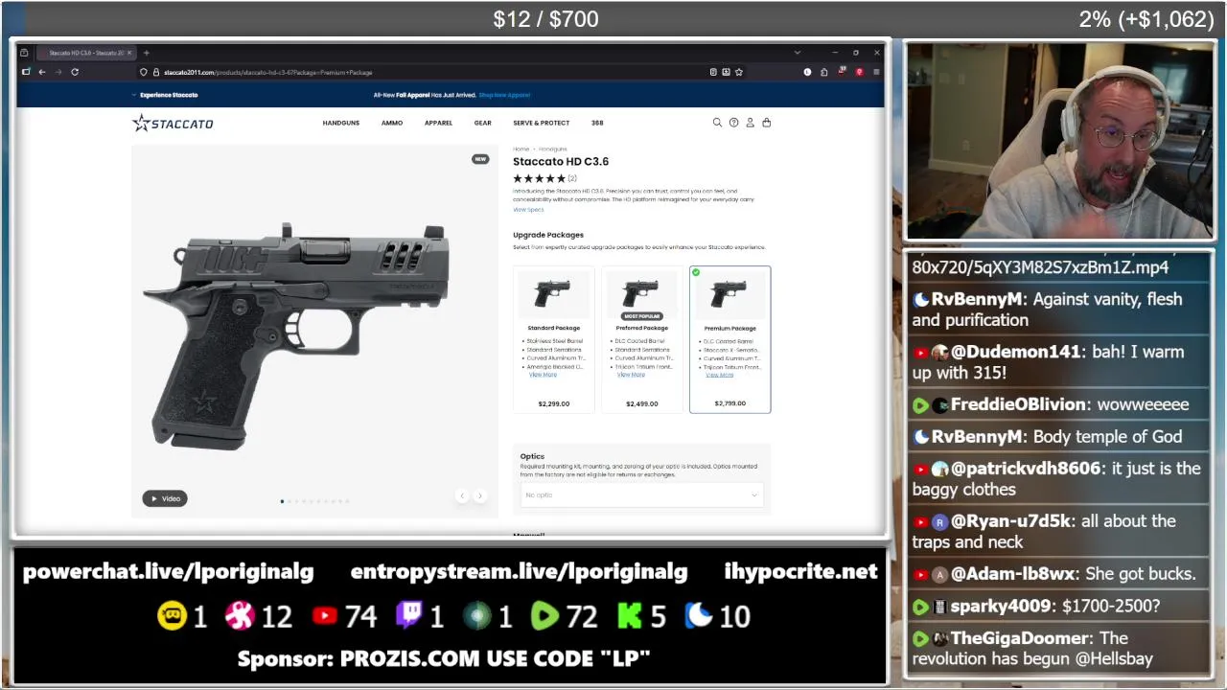
Task: Open the HANDGUNS menu
Action: [341, 123]
